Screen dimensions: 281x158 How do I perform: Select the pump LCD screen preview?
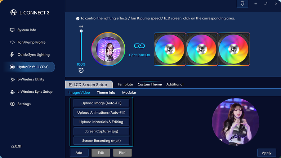108,49
